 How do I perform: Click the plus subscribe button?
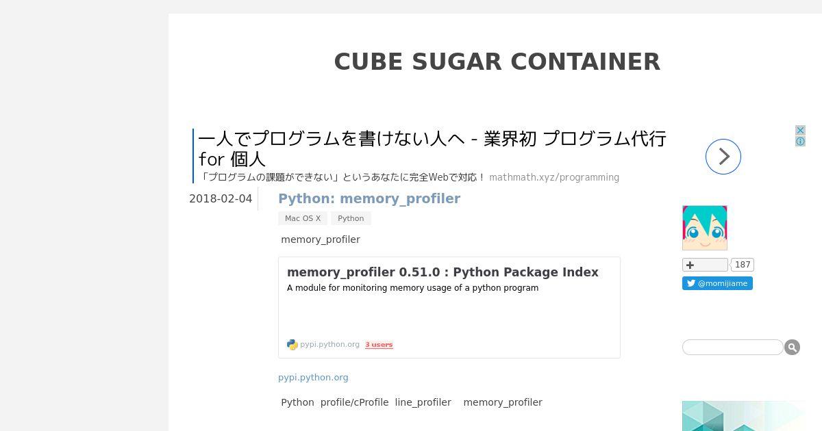click(x=705, y=265)
